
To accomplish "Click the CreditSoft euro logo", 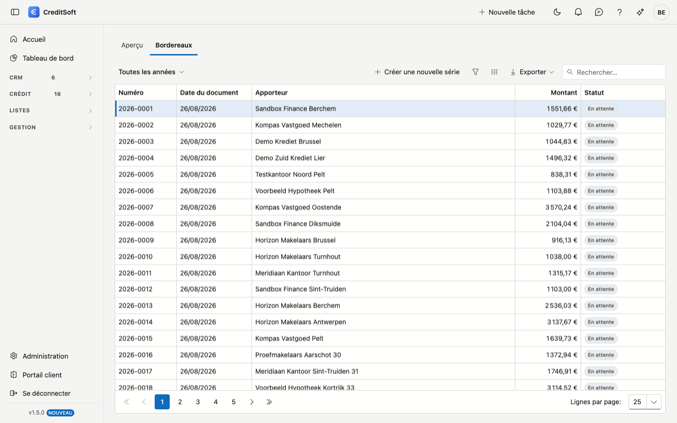I will 34,12.
